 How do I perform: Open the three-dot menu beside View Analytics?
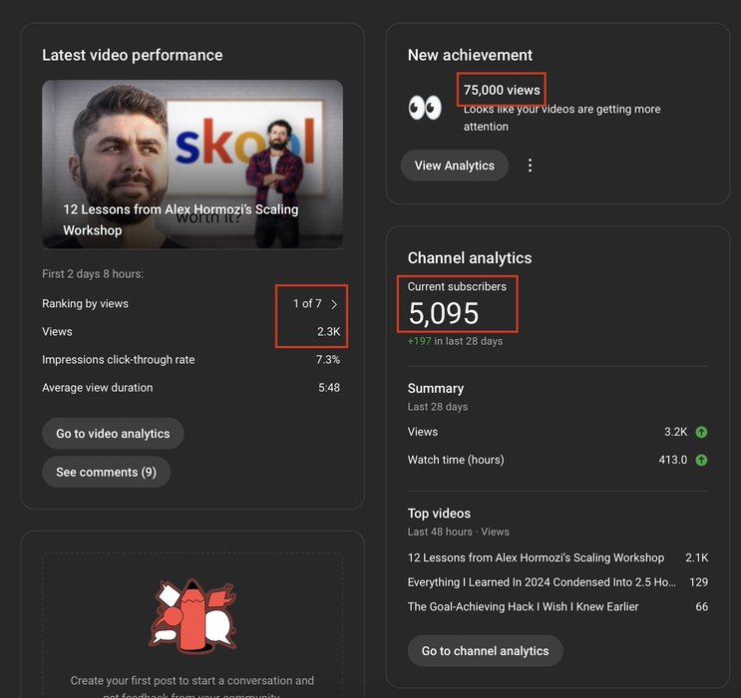pos(530,166)
